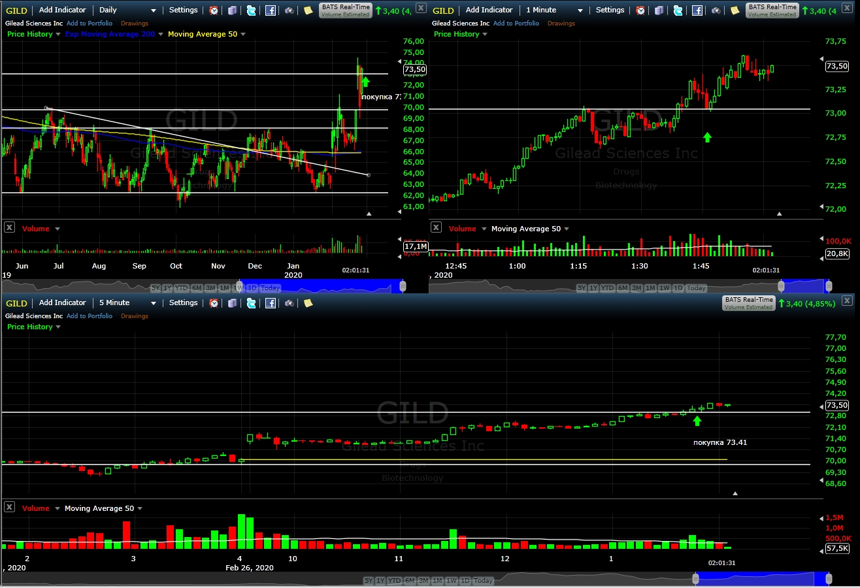Click BATS Real-Time badge on 5 Minute chart
Screen dimensions: 860x588
pos(749,302)
